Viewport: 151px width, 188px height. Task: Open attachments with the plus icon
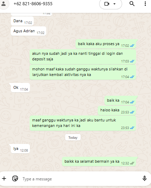(4, 179)
